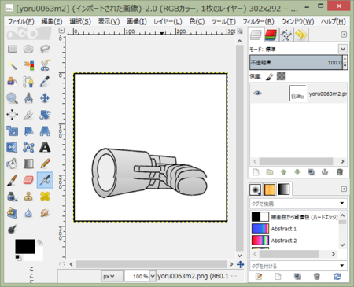This screenshot has height=287, width=354.
Task: Select the Paths tool
Action: (x=28, y=82)
